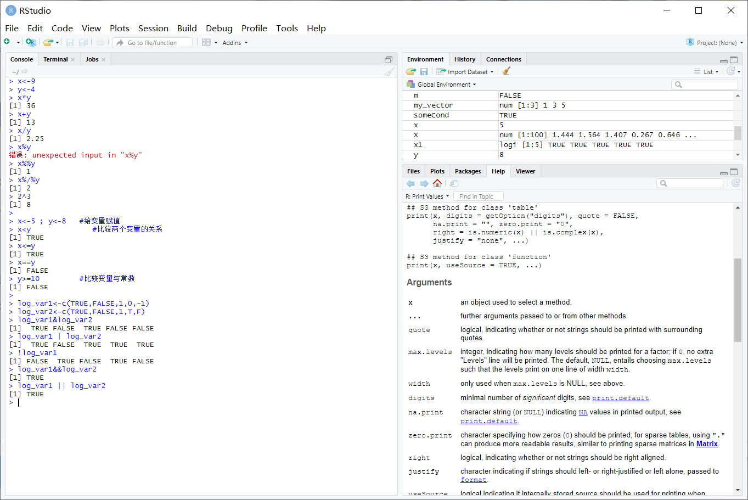Open the R: Print Values topic dropdown
Image resolution: width=748 pixels, height=500 pixels.
click(428, 196)
